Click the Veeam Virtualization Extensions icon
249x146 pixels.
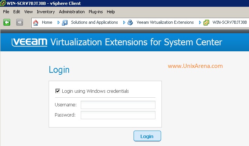tap(130, 23)
